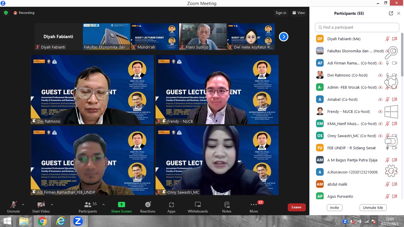
Task: Click the green encryption shield icon
Action: pos(6,13)
